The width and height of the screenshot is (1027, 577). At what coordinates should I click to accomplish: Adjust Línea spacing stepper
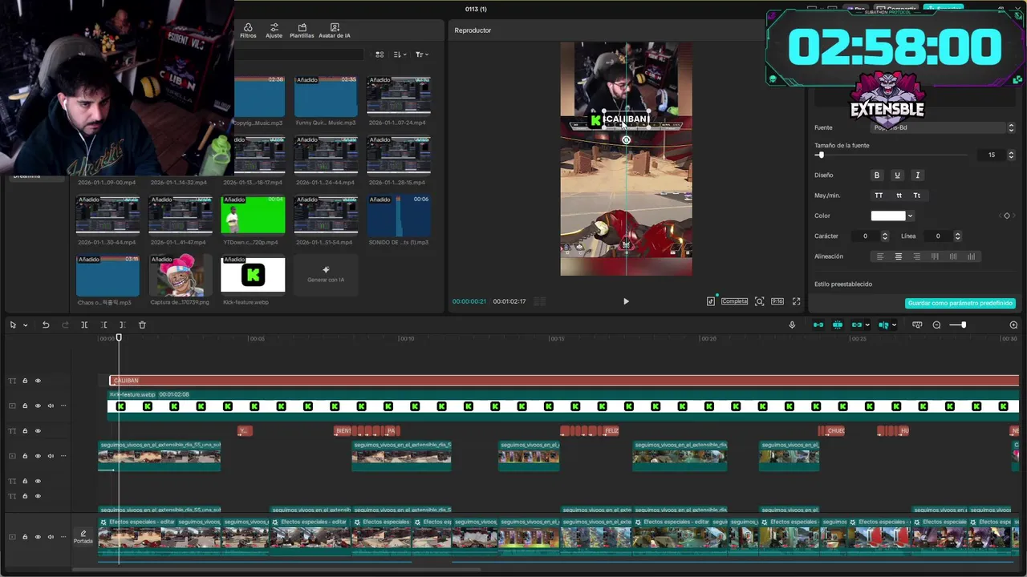[x=957, y=236]
